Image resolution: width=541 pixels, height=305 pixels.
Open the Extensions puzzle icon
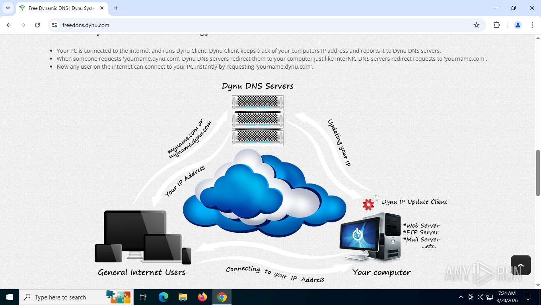[496, 25]
